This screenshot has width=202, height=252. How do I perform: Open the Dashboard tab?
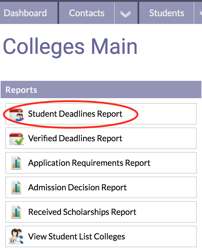pyautogui.click(x=25, y=13)
